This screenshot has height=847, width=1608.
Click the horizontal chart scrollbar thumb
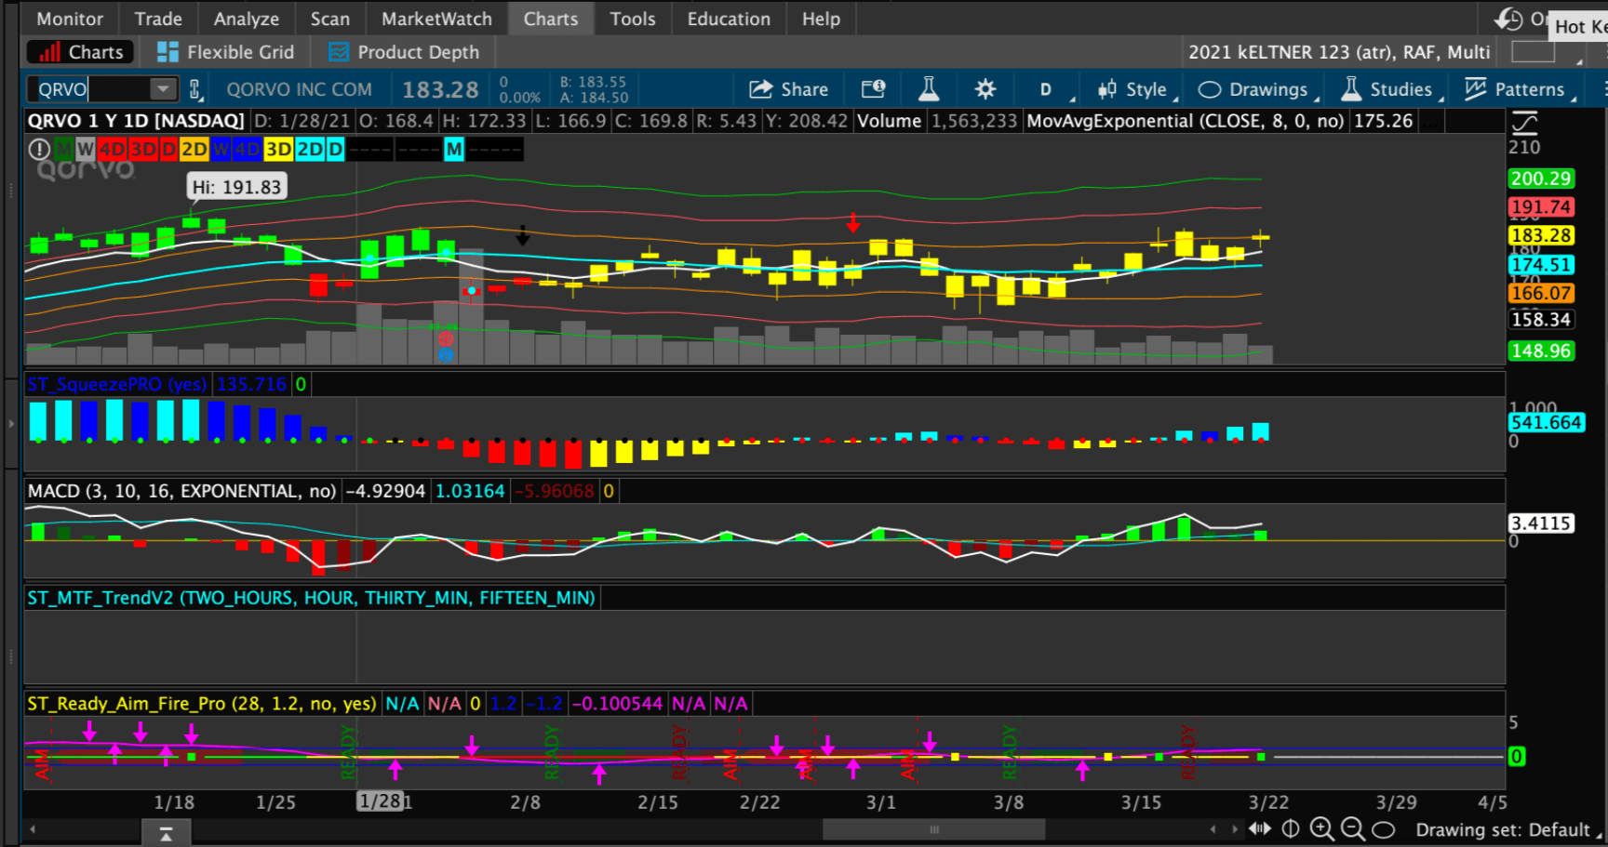click(x=933, y=829)
